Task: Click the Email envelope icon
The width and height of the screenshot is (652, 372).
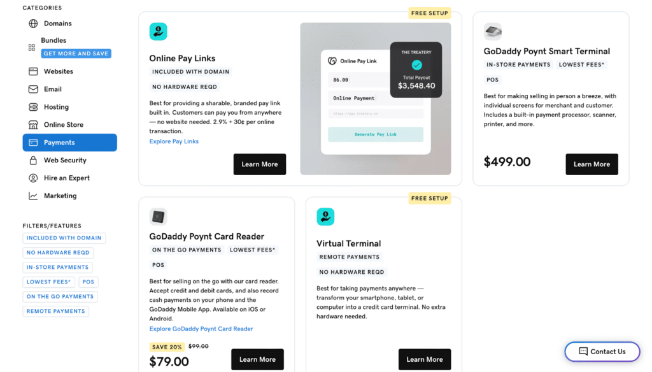Action: 33,89
